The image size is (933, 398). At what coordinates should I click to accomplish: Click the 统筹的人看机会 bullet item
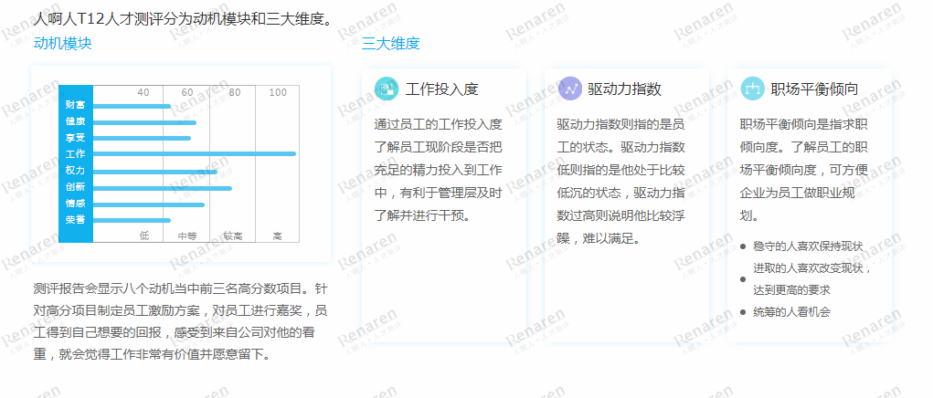791,311
